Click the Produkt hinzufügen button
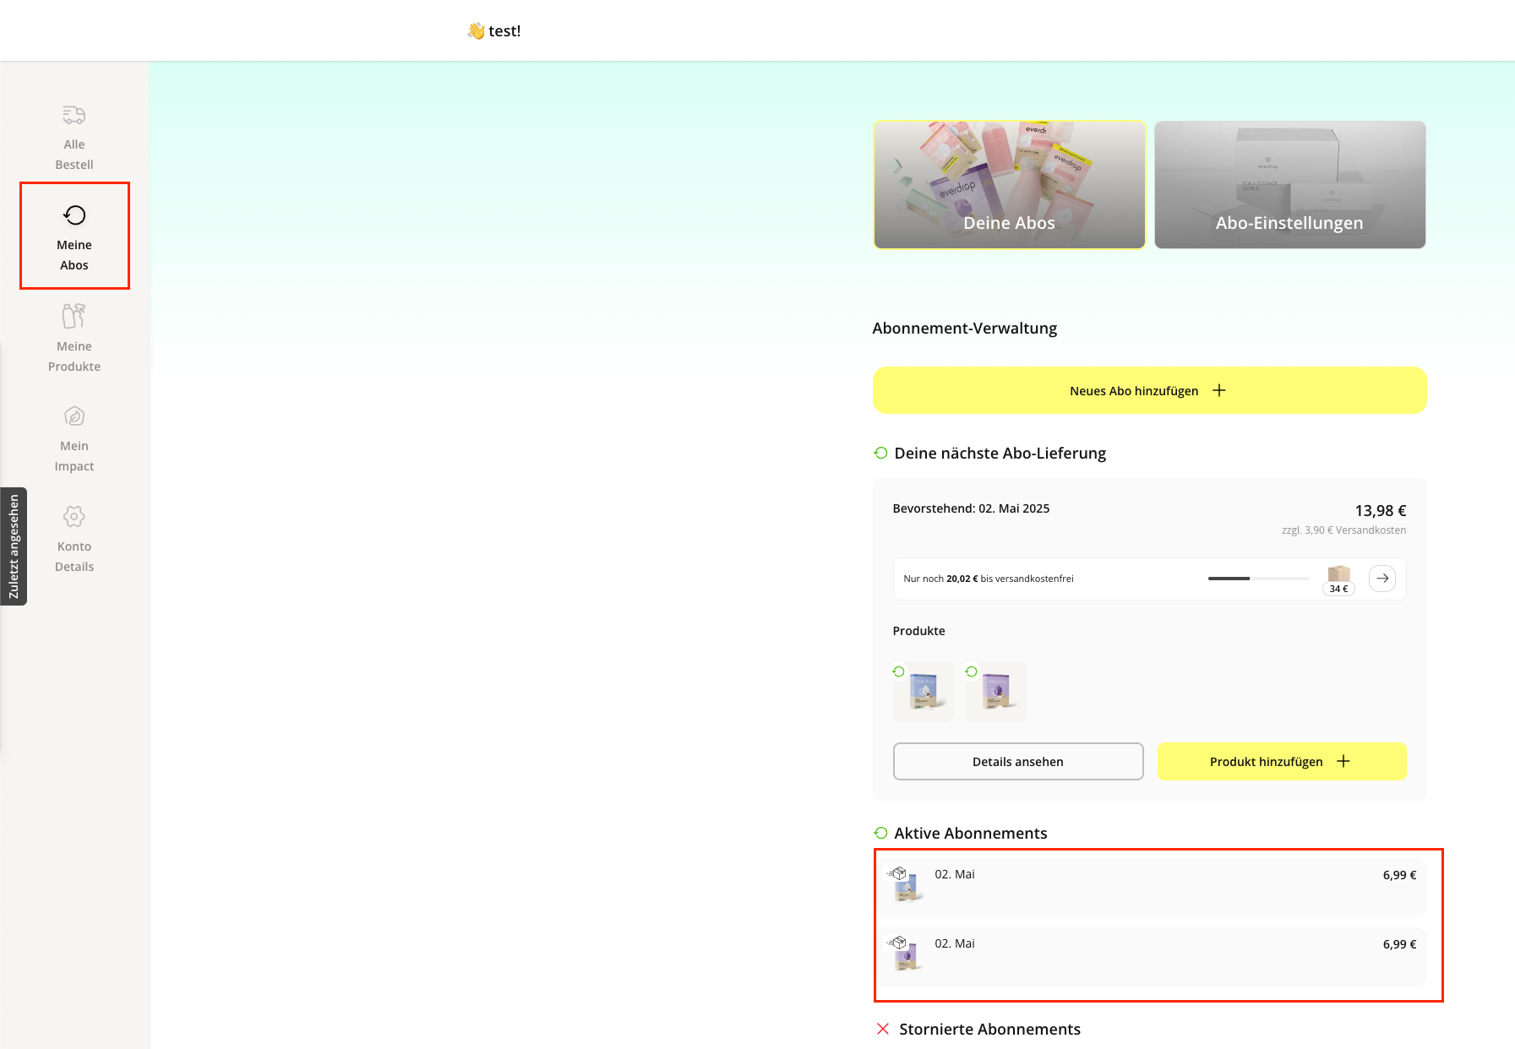Image resolution: width=1515 pixels, height=1049 pixels. coord(1281,762)
